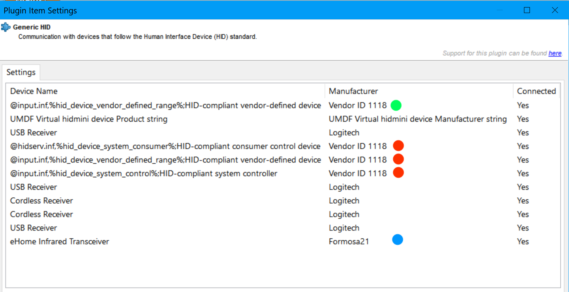Switch to the Settings tab
This screenshot has height=292, width=569.
coord(21,72)
